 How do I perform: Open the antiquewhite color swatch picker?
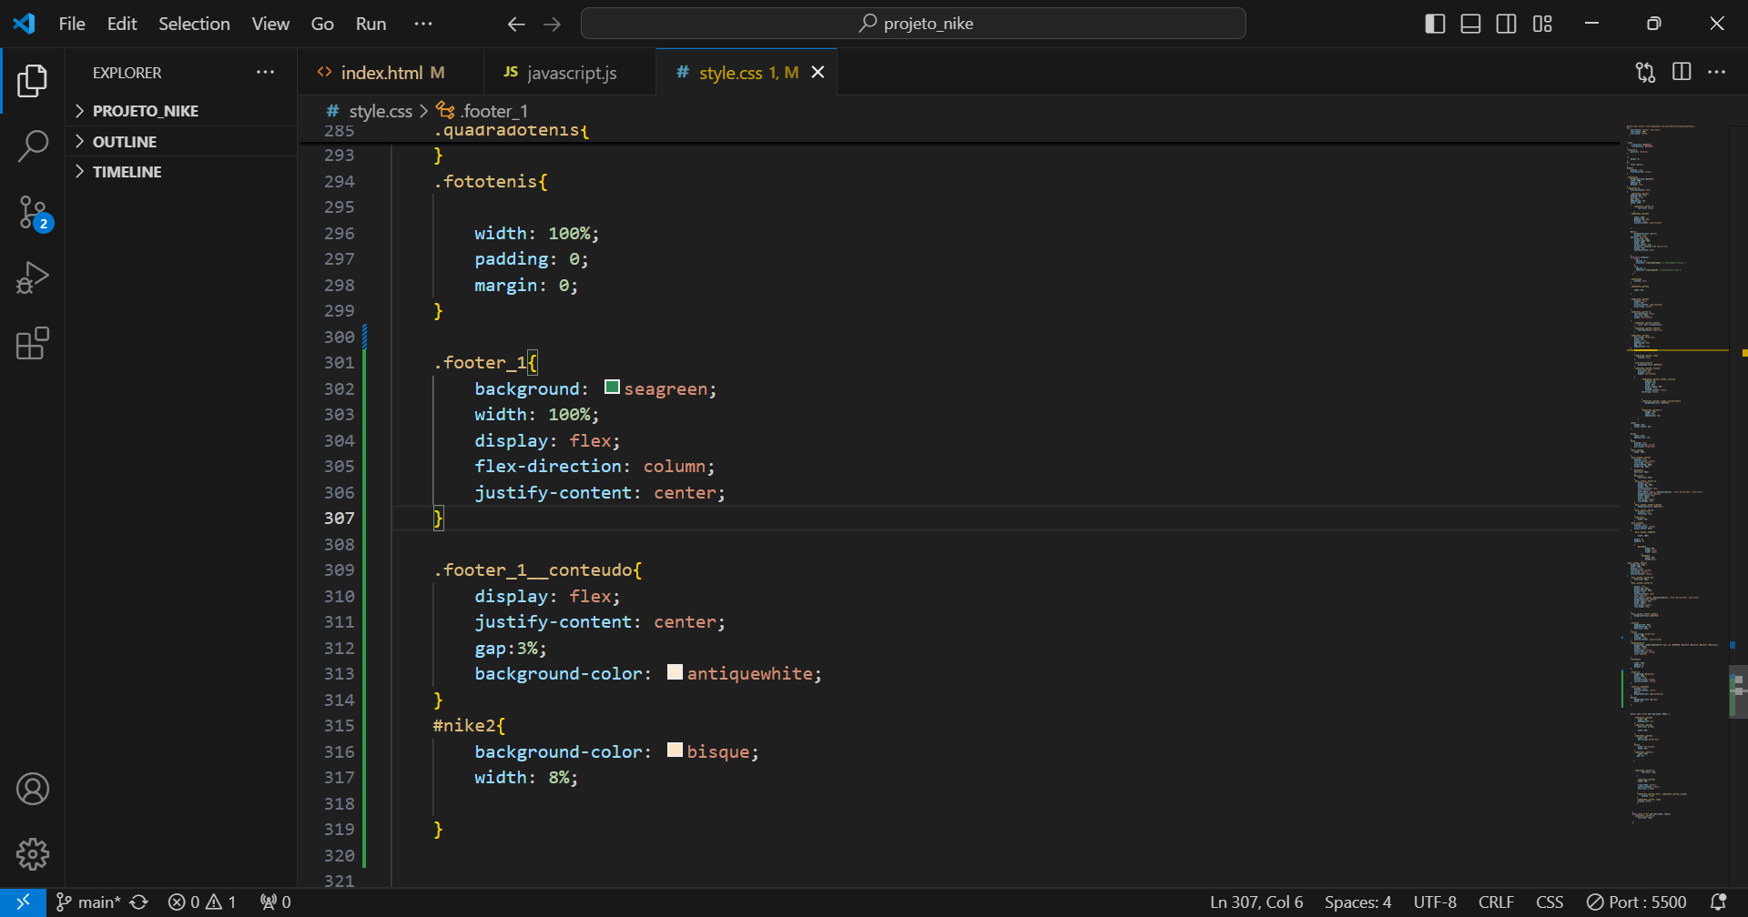click(x=675, y=672)
